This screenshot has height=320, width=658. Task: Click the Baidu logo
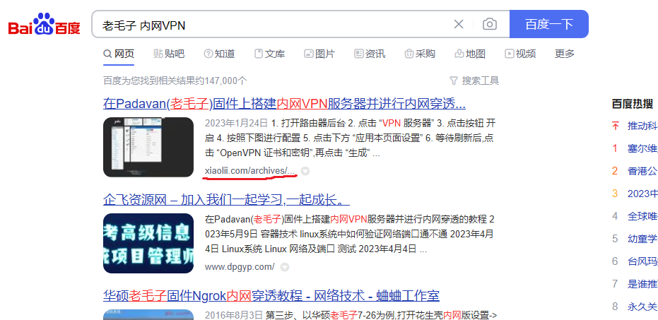click(x=44, y=24)
